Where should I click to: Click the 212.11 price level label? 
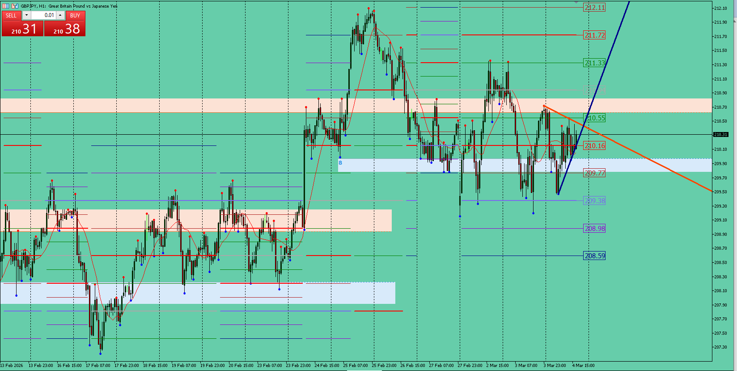click(x=594, y=7)
